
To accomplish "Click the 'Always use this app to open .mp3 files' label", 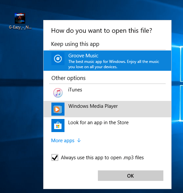I will 102,158.
